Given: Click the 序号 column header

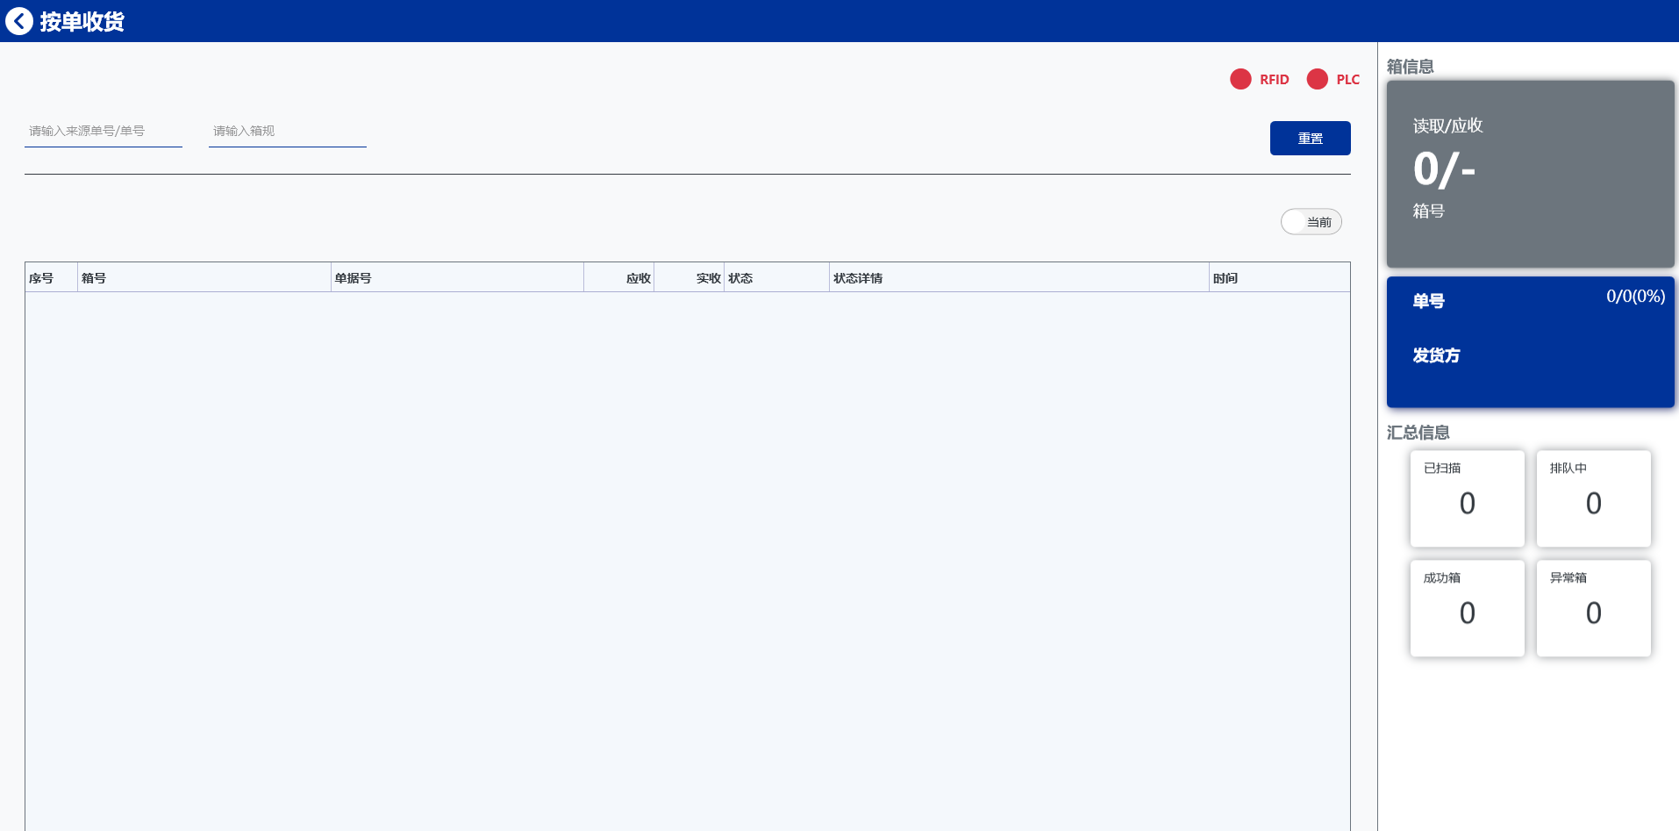Looking at the screenshot, I should point(51,277).
